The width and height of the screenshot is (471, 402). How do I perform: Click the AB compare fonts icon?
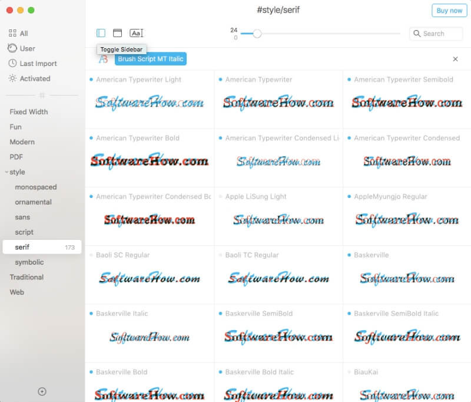[x=104, y=59]
